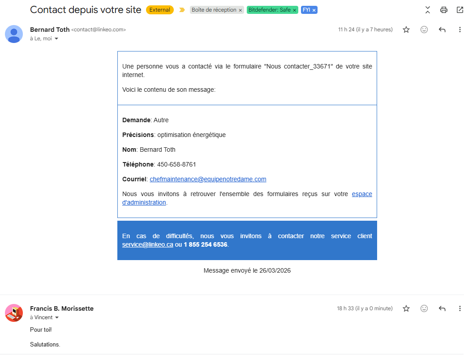Collapse all messages with arrows icon
This screenshot has height=355, width=464.
click(428, 10)
